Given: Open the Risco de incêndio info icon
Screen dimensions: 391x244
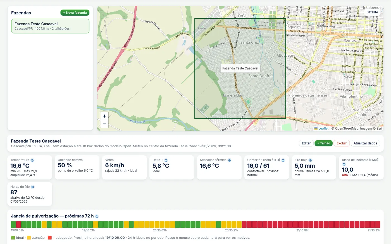Looking at the screenshot, I should click(x=344, y=164).
